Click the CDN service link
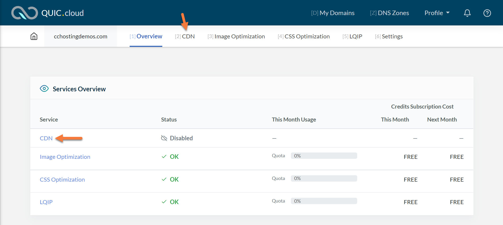Image resolution: width=503 pixels, height=225 pixels. [x=46, y=138]
